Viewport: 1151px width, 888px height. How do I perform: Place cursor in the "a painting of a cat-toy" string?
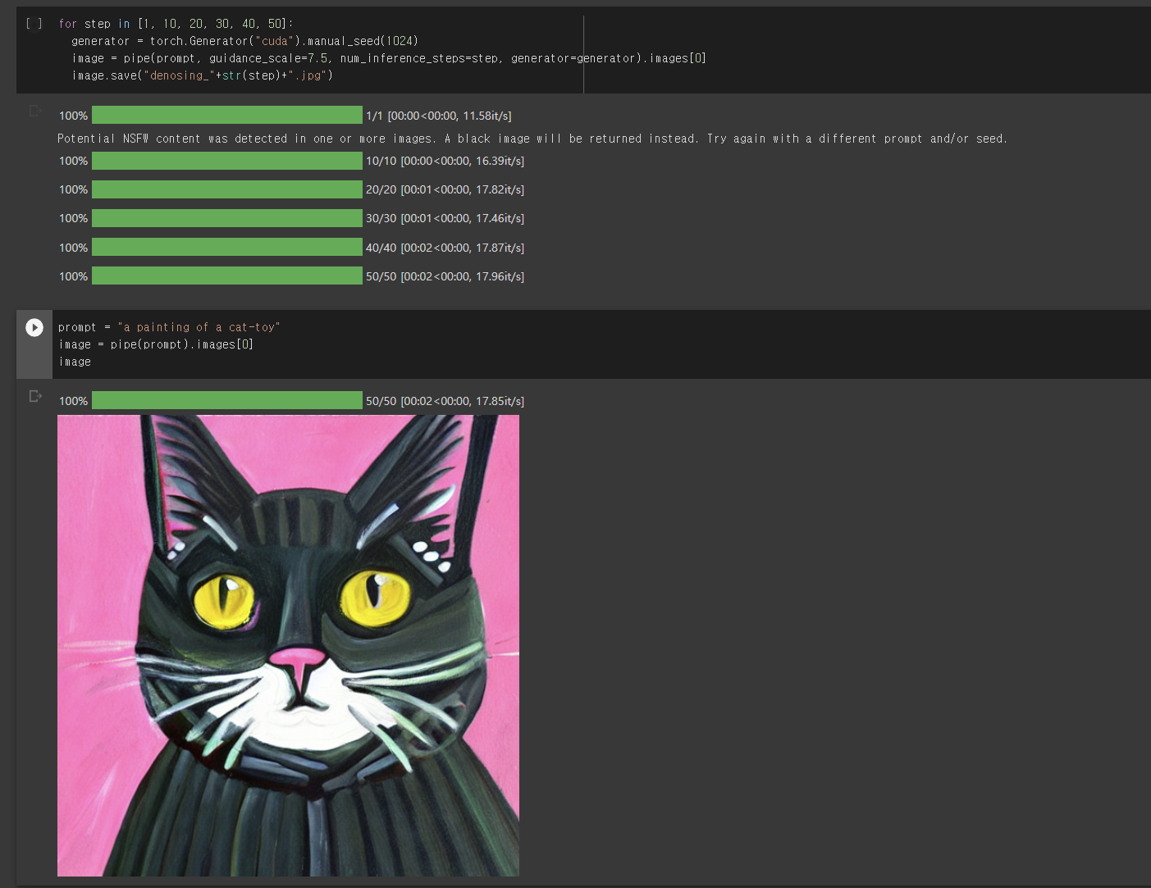(x=199, y=327)
